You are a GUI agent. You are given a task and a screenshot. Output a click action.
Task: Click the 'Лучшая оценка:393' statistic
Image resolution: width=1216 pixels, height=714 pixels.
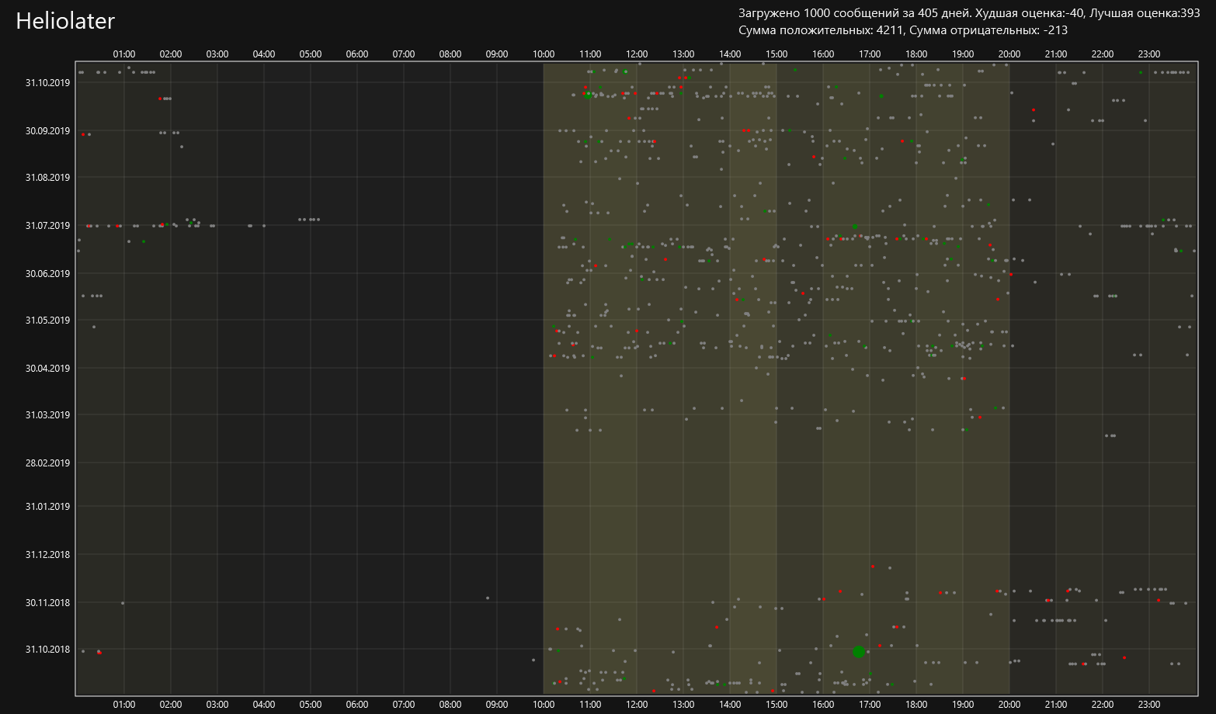click(x=1145, y=13)
